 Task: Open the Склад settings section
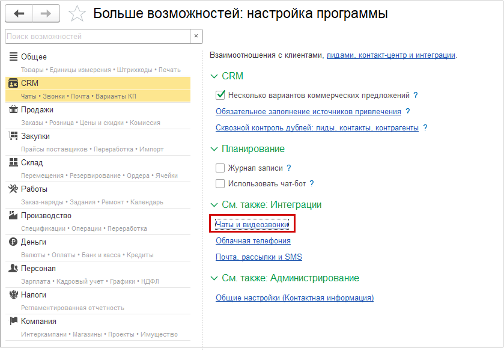coord(32,162)
